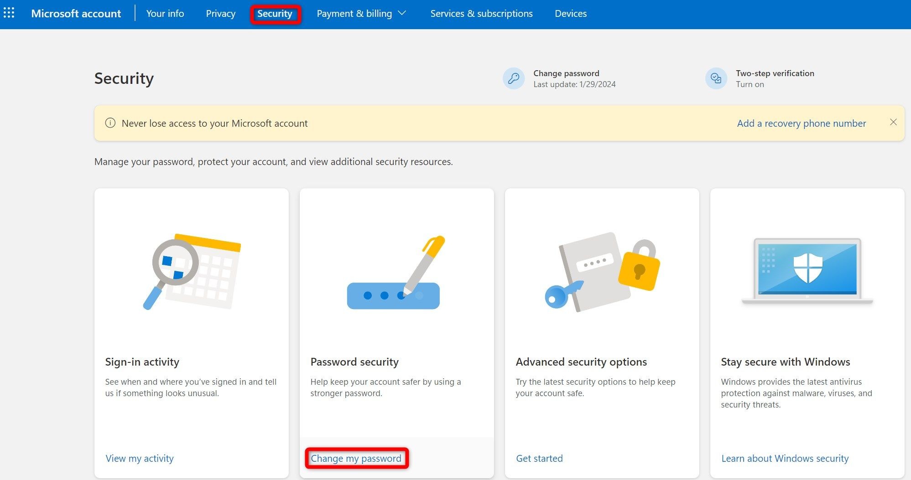
Task: Click Get started under Advanced security
Action: coord(539,458)
